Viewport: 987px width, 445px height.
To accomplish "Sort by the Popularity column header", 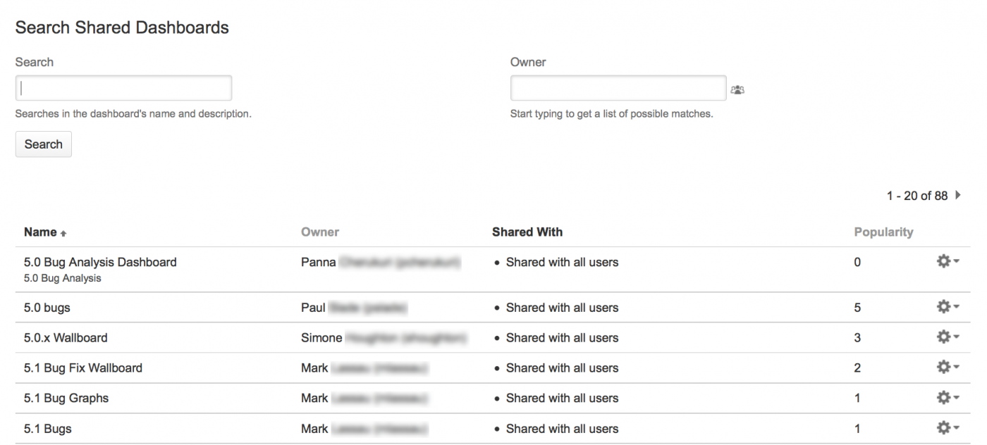I will 883,232.
